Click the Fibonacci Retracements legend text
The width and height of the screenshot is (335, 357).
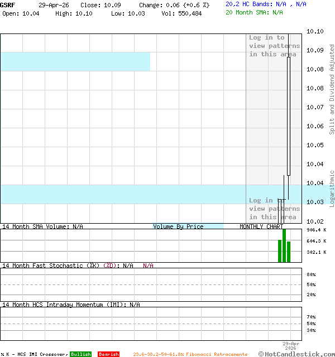click(190, 354)
